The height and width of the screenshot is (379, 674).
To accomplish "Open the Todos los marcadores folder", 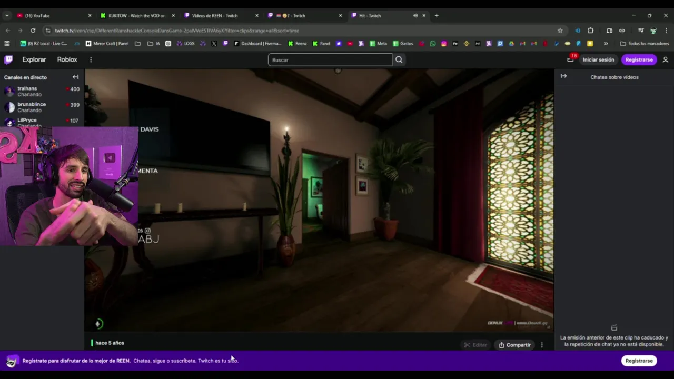I will pyautogui.click(x=645, y=43).
